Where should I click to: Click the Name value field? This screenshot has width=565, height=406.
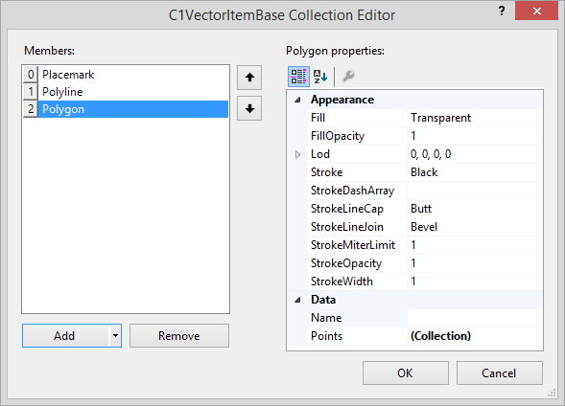tap(475, 318)
